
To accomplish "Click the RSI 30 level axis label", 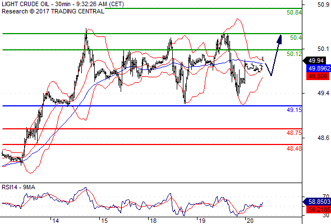I will (326, 216).
